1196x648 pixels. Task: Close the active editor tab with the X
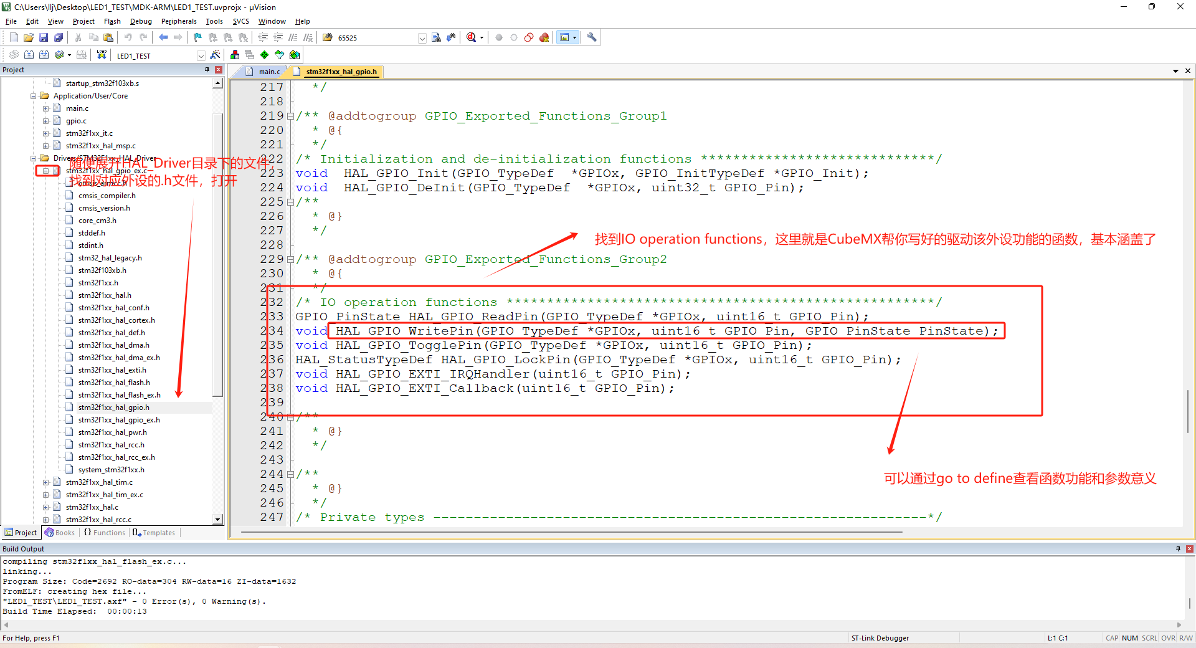tap(1188, 71)
